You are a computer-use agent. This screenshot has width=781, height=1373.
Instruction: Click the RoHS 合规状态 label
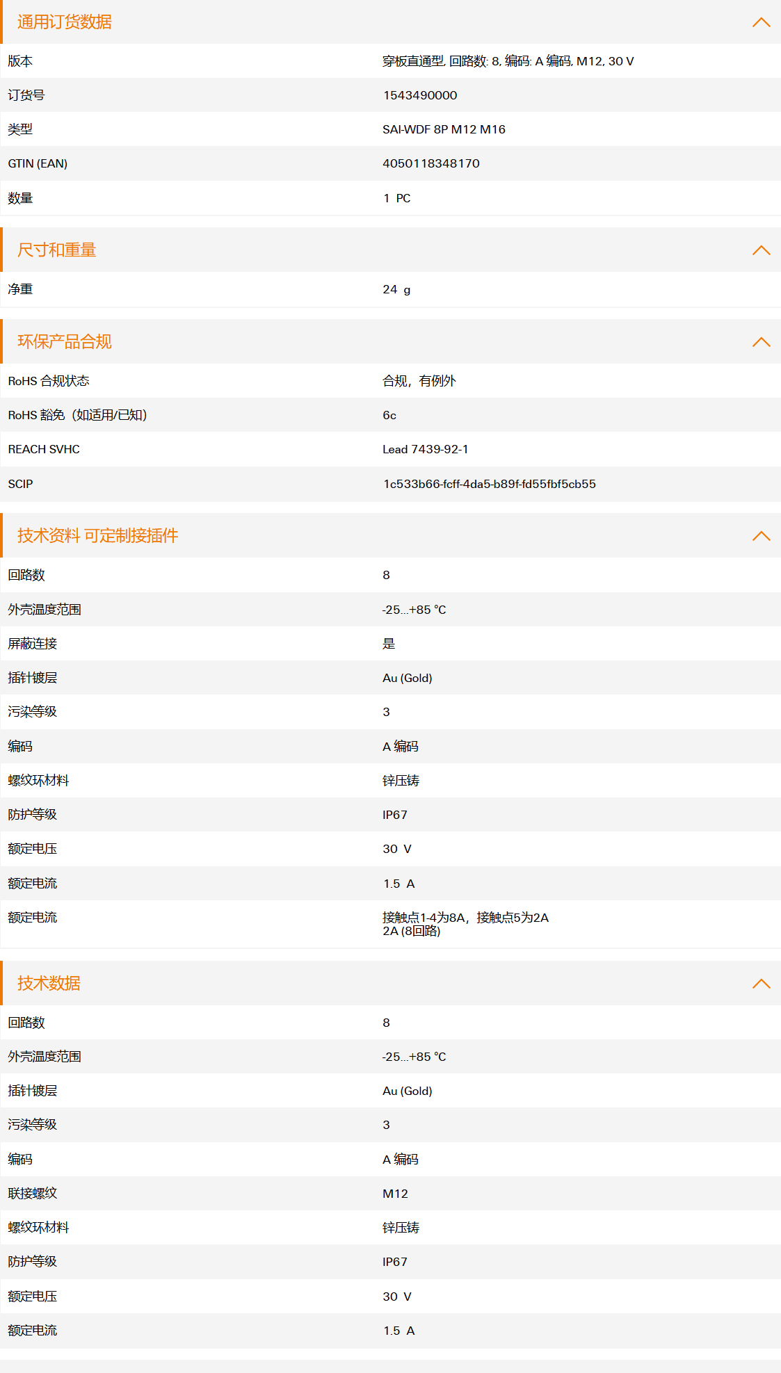pyautogui.click(x=49, y=381)
